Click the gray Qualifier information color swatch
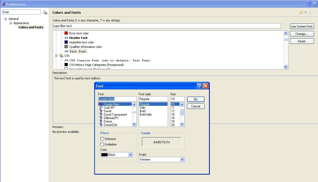 tap(66, 47)
